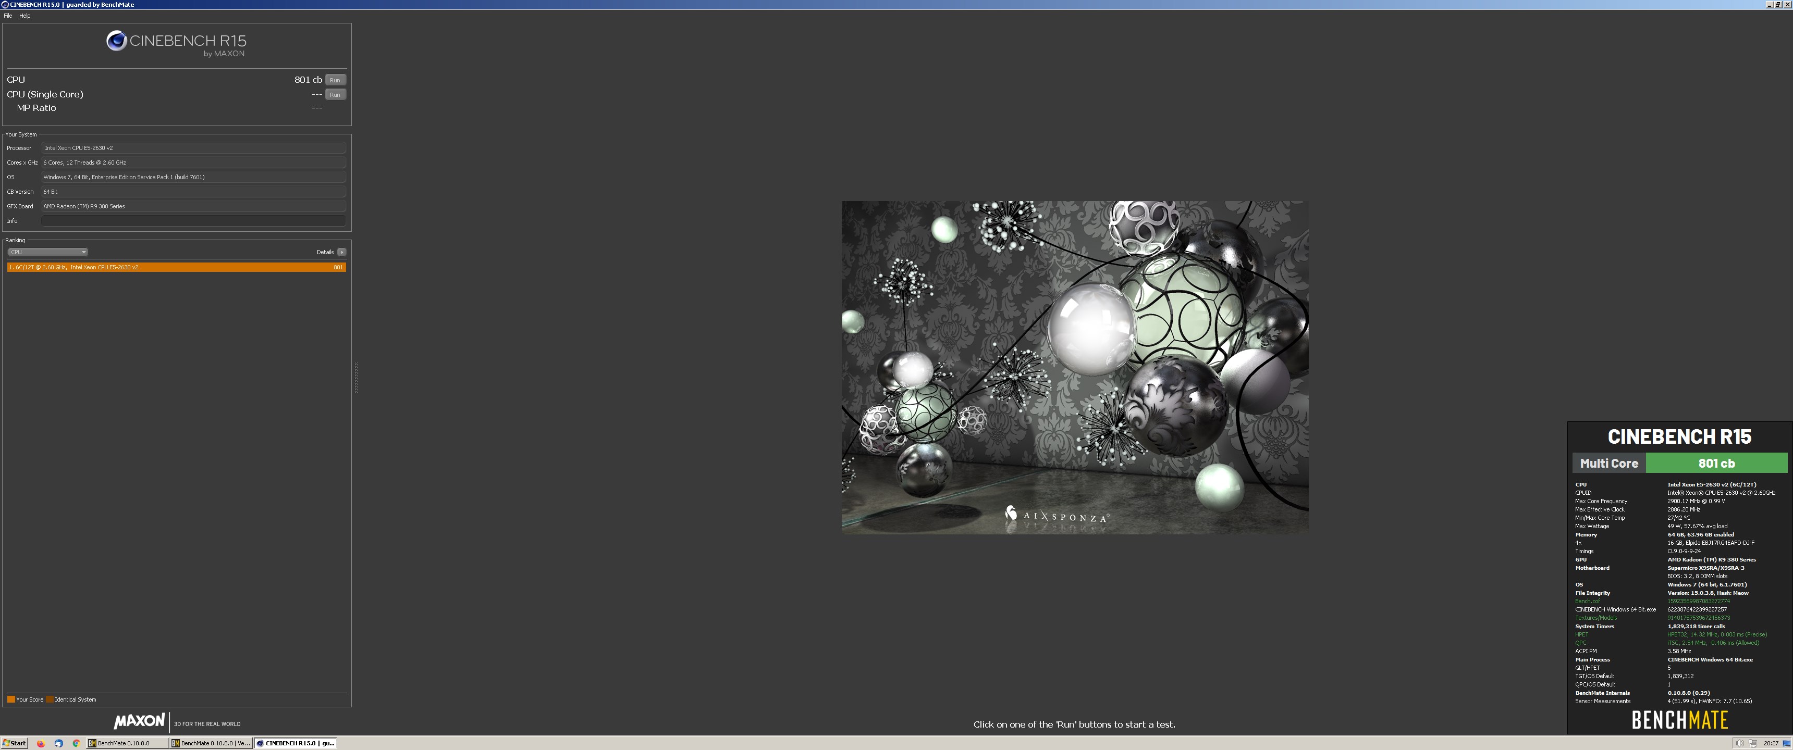Click the Textures/Models integrity entry
Viewport: 1793px width, 750px height.
point(1596,618)
